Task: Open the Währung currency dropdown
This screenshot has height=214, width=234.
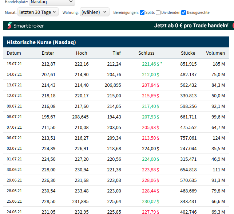Action: tap(95, 12)
